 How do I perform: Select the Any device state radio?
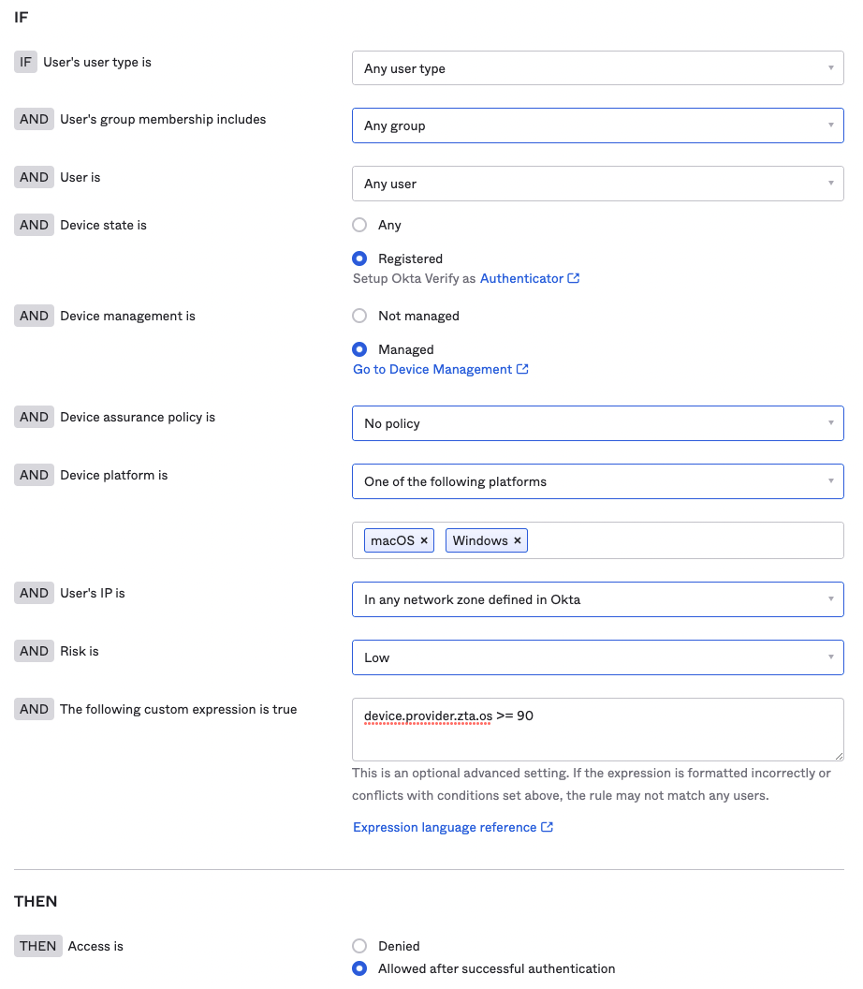pyautogui.click(x=359, y=225)
